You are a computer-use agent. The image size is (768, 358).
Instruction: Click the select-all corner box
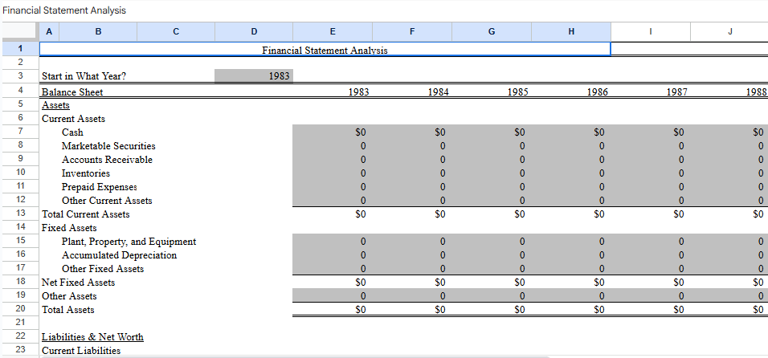(x=19, y=31)
